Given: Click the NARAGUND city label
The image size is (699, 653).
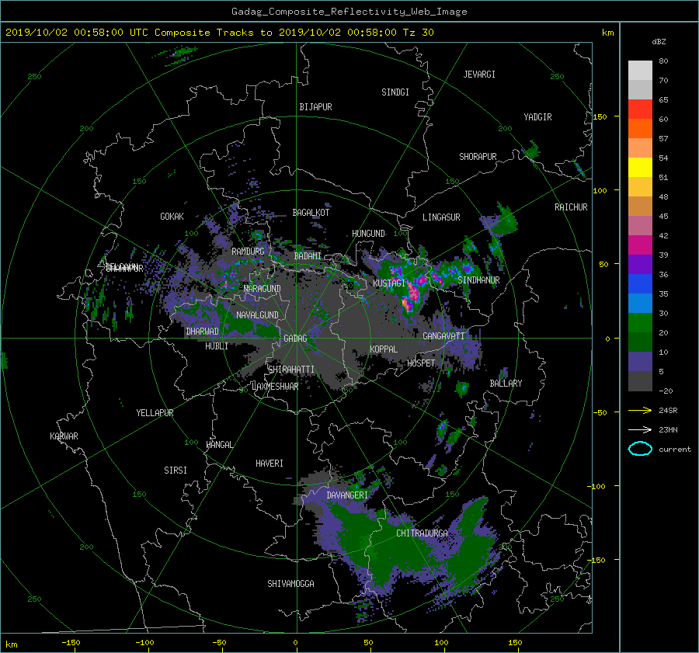Looking at the screenshot, I should click(263, 289).
